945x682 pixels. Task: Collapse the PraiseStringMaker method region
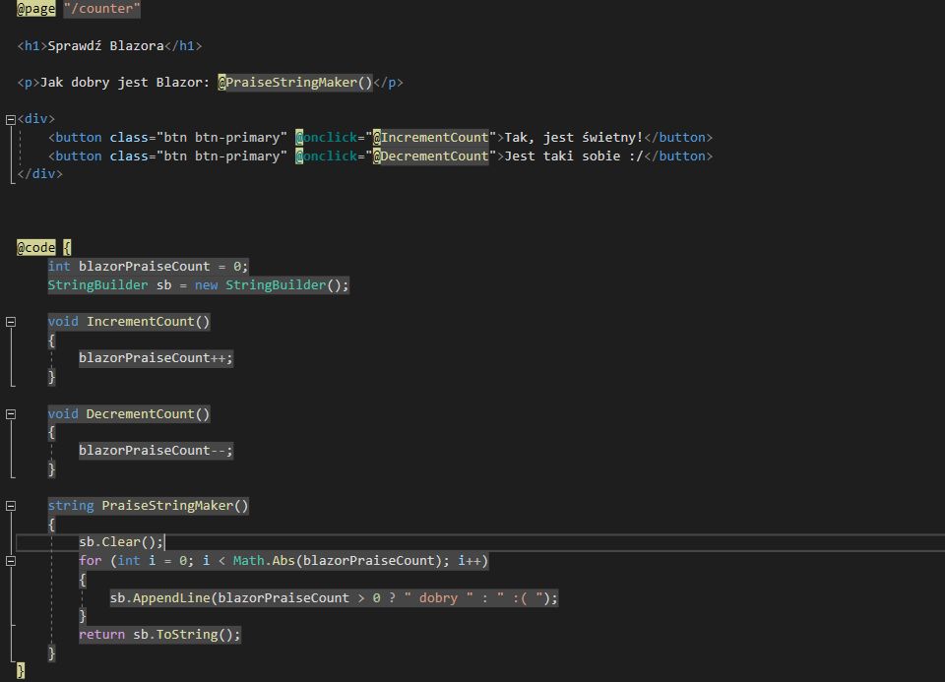coord(10,506)
